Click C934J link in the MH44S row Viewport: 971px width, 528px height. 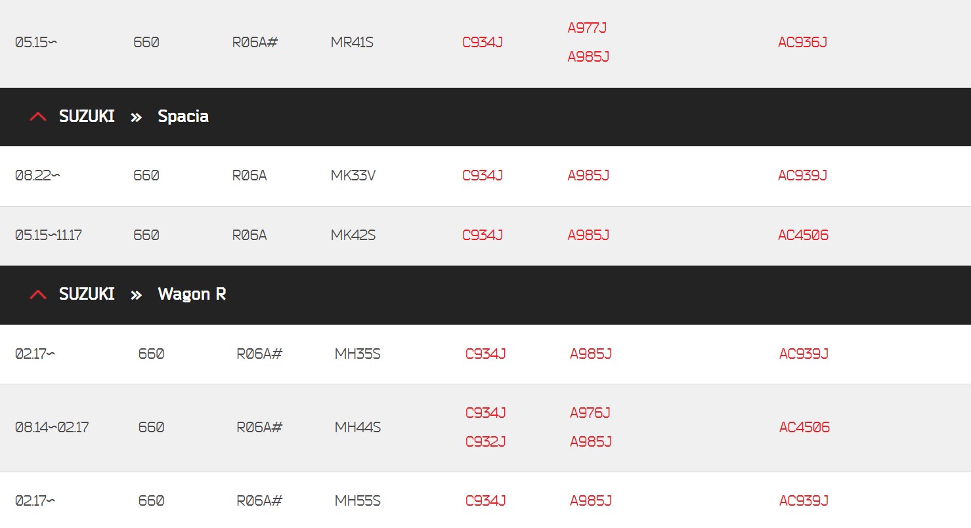(485, 413)
